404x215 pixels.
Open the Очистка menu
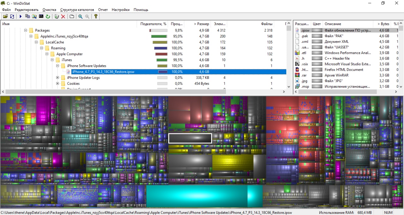tap(49, 10)
